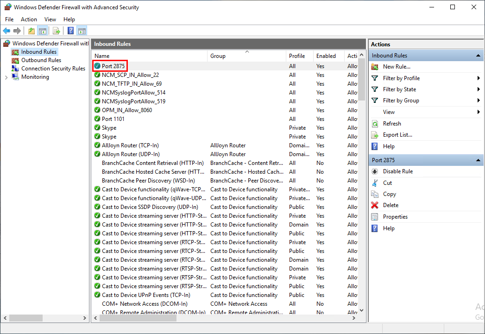The image size is (485, 334).
Task: Select Inbound Rules in the console tree
Action: [38, 52]
